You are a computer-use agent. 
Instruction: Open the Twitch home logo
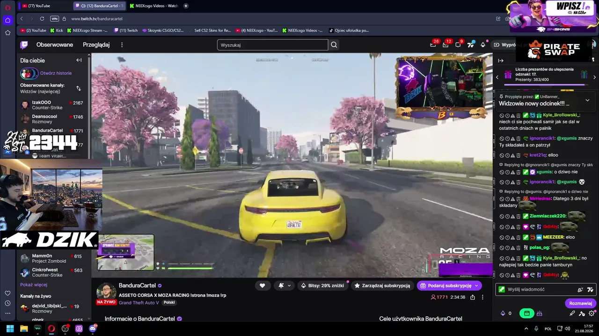(24, 45)
